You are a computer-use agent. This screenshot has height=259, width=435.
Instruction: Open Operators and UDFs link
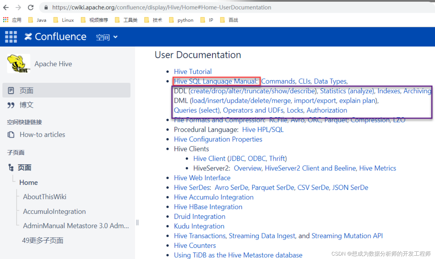coord(253,110)
